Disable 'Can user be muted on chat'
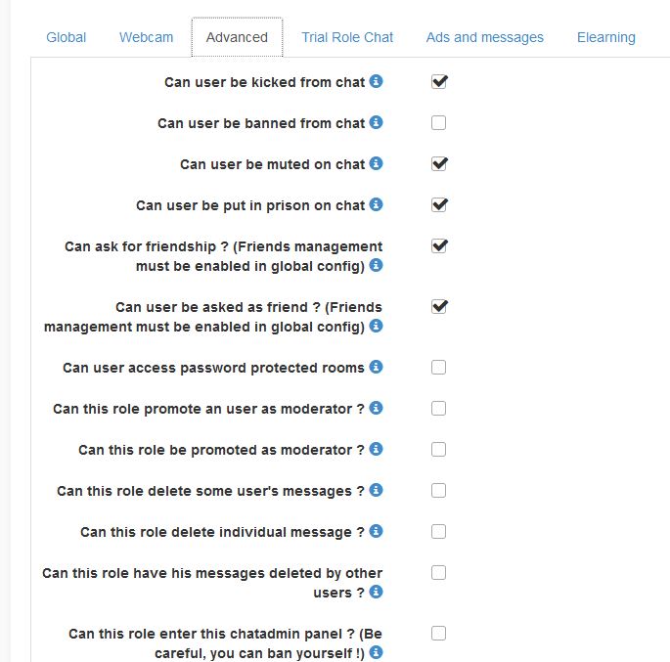The image size is (670, 662). 439,164
